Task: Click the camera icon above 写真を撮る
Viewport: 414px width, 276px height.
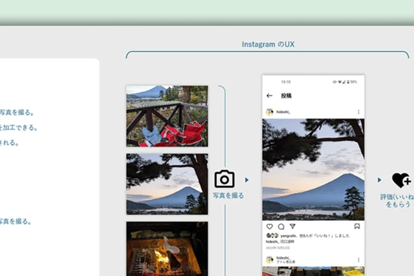Action: click(224, 179)
